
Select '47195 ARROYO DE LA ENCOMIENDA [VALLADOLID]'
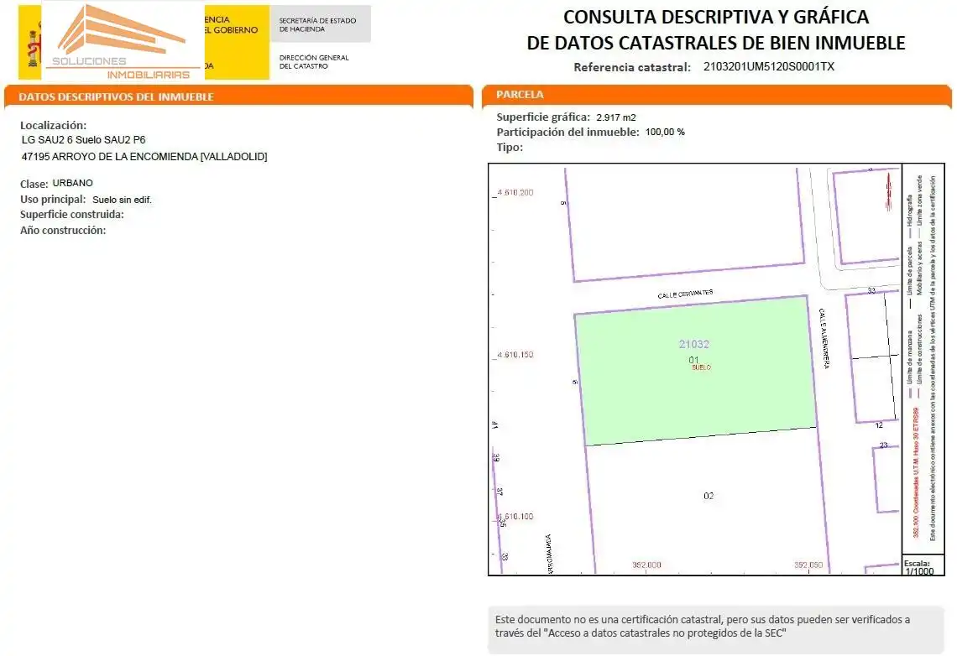(144, 157)
